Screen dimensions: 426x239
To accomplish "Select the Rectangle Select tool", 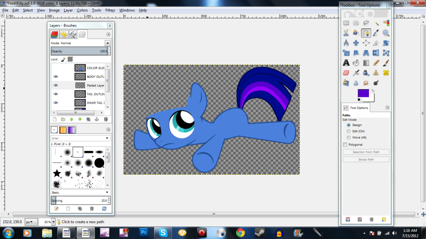I will [x=346, y=23].
